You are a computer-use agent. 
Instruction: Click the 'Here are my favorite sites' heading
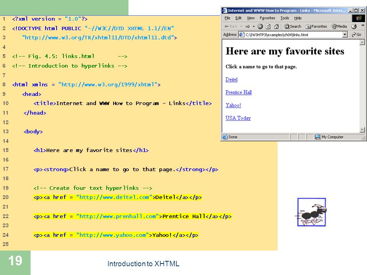285,51
